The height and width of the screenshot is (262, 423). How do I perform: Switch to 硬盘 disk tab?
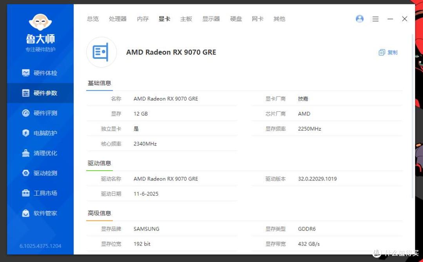point(236,19)
